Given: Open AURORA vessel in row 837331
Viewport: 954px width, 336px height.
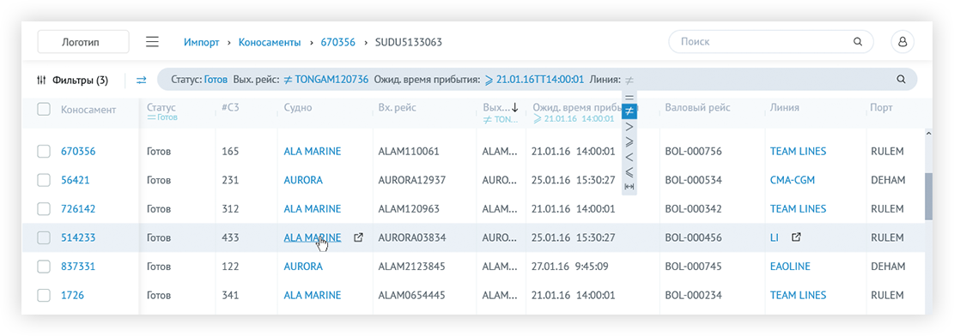Looking at the screenshot, I should (x=303, y=267).
